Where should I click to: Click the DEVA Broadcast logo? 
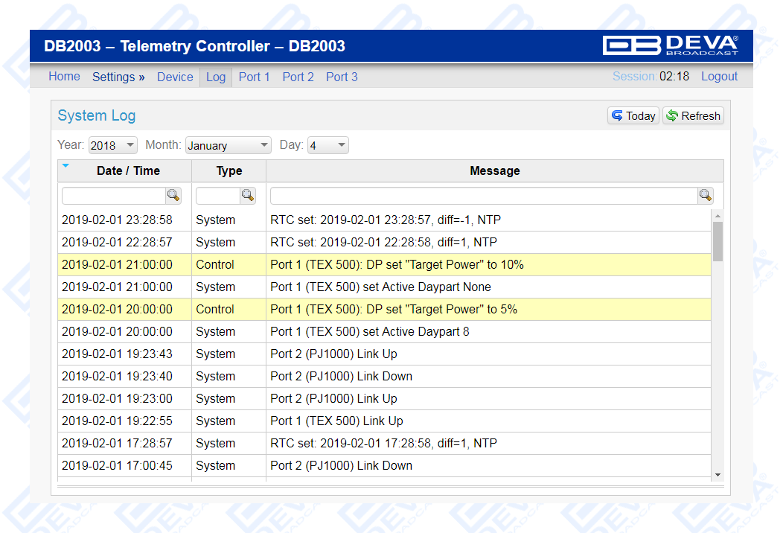670,45
